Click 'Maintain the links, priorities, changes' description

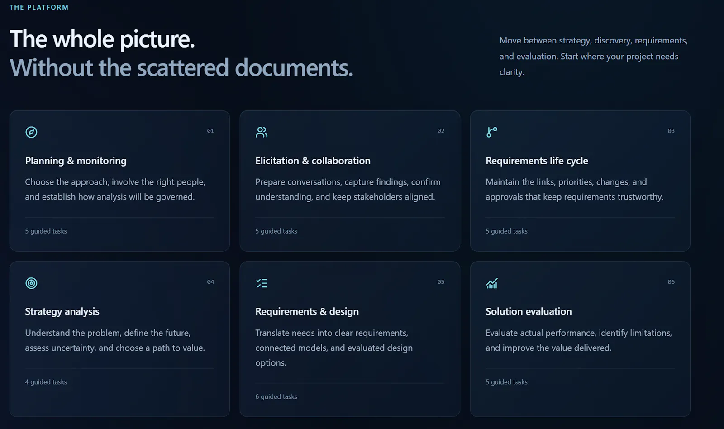pyautogui.click(x=575, y=189)
